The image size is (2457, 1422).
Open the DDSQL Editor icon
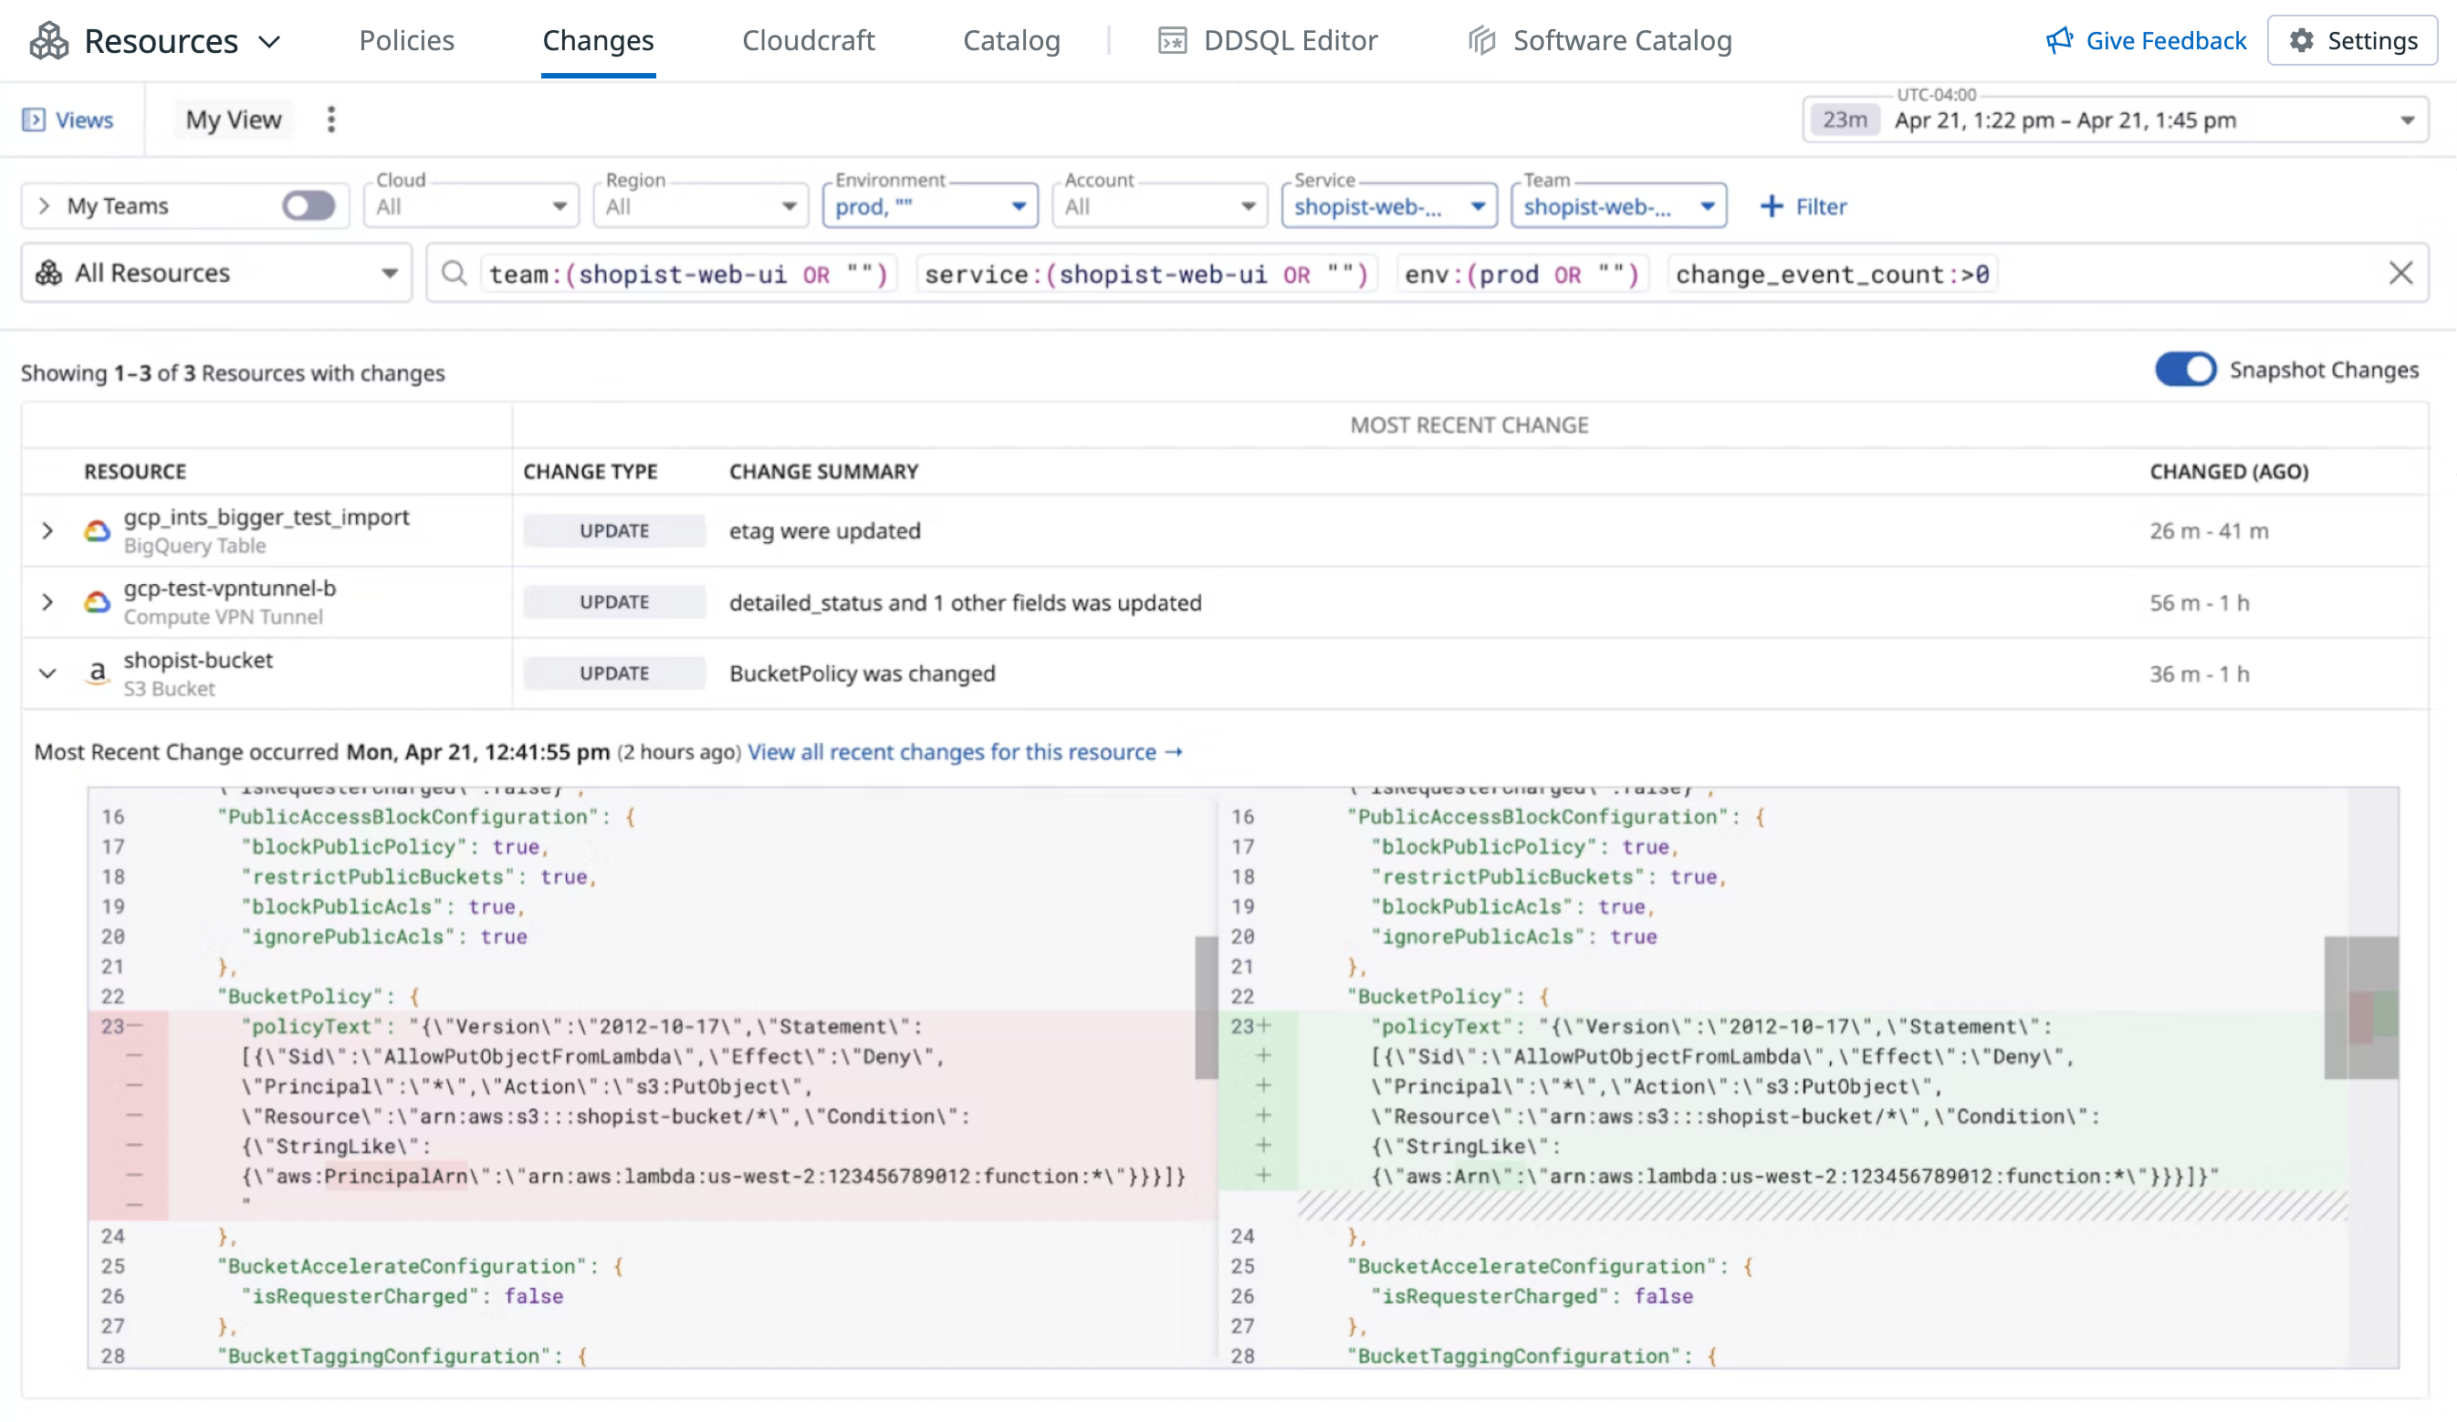tap(1172, 41)
